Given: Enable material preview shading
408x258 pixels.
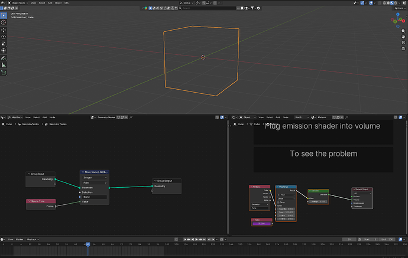Looking at the screenshot, I should tap(392, 3).
